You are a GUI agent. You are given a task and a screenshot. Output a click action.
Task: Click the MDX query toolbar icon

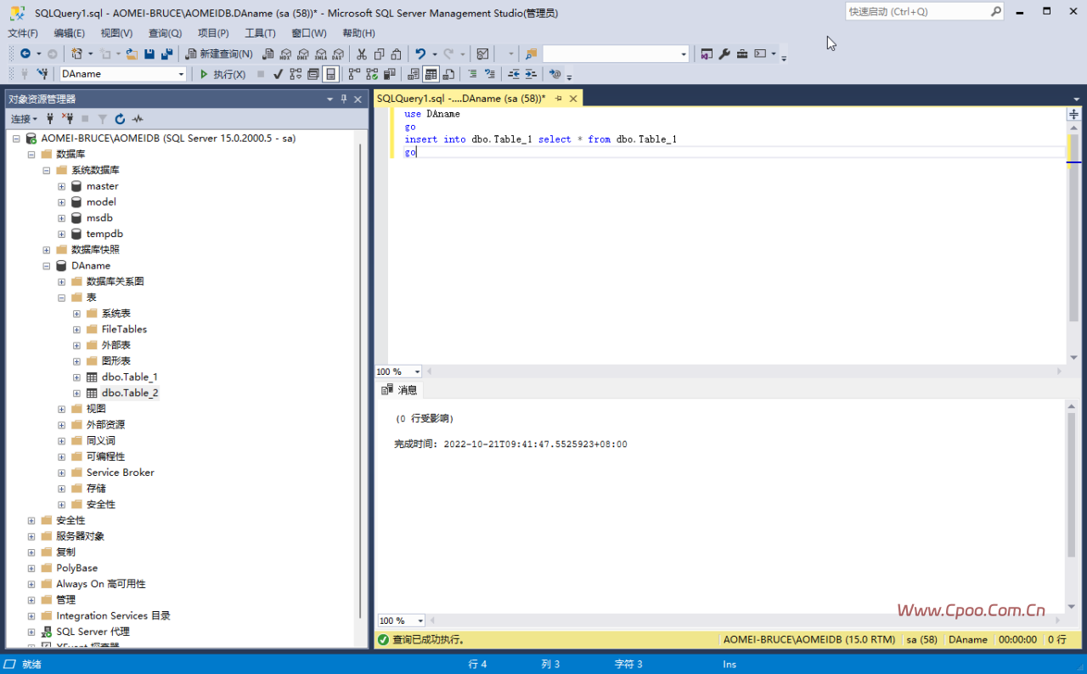click(x=286, y=54)
